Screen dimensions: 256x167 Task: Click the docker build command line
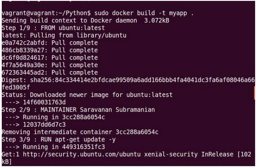[97, 13]
